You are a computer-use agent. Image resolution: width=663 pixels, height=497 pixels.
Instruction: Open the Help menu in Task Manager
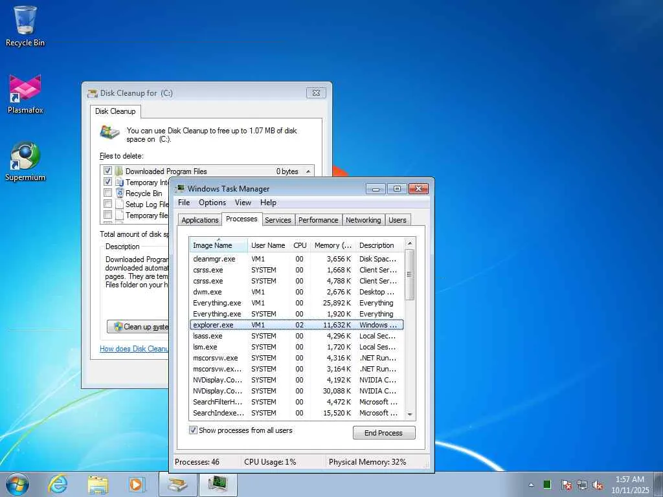point(268,203)
